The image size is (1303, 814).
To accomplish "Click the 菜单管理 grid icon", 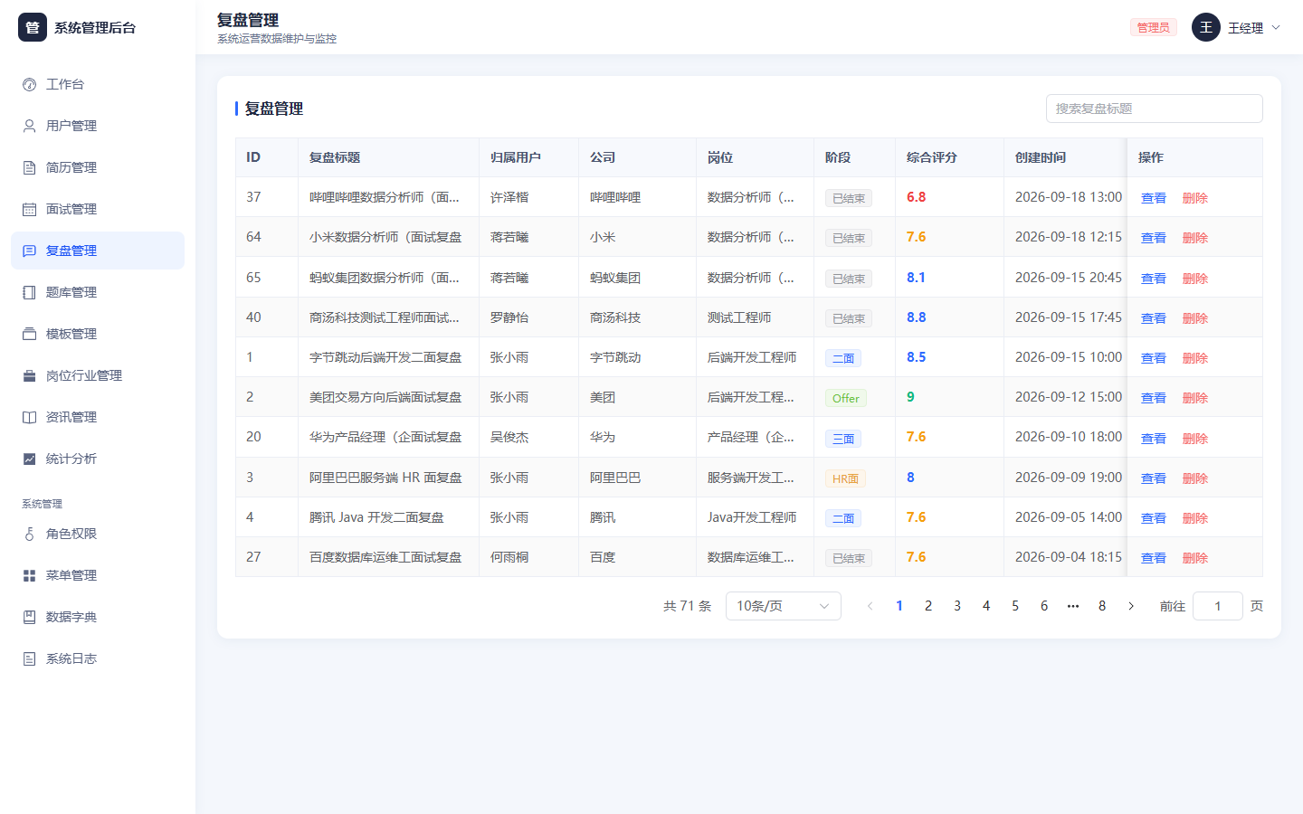I will coord(29,575).
